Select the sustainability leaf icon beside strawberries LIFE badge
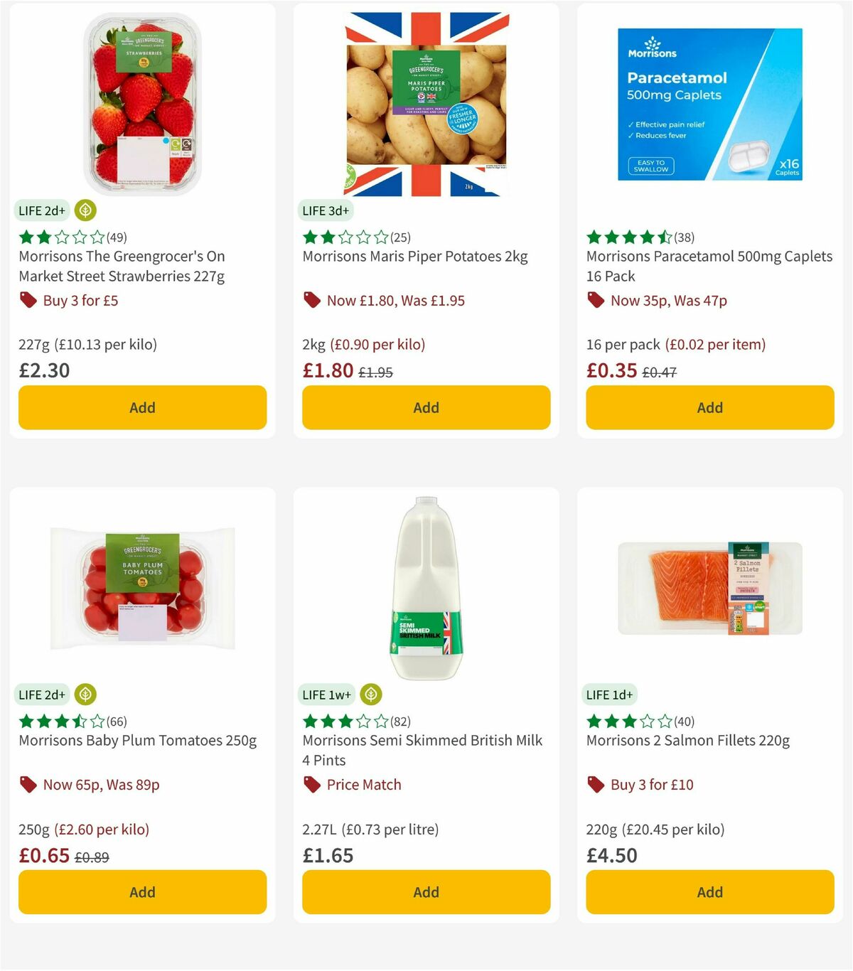This screenshot has height=971, width=853. pos(85,210)
